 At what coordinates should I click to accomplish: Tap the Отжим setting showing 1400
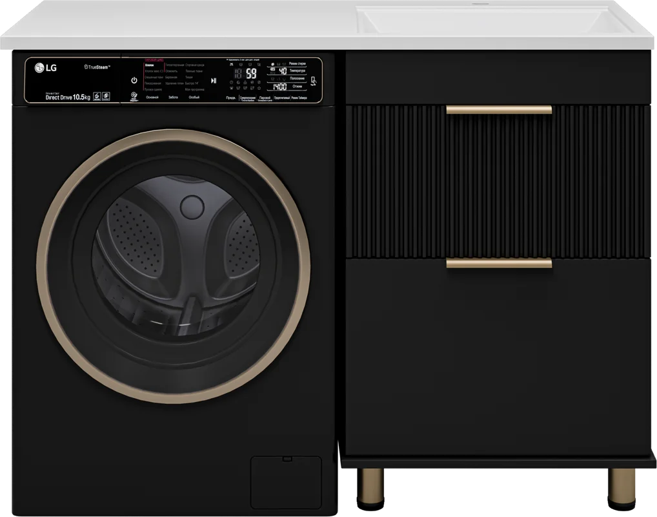click(287, 87)
